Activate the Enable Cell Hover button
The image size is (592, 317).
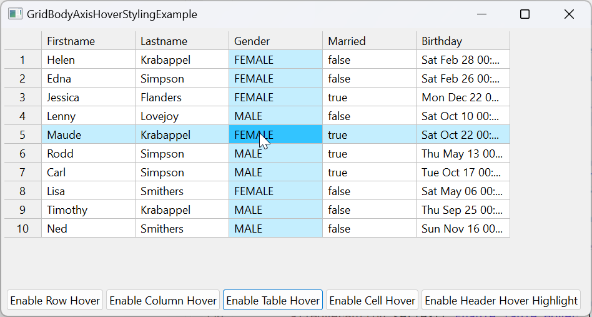(x=372, y=300)
